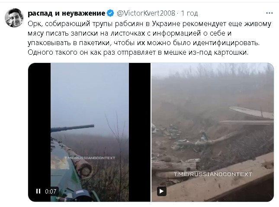Click T.ME/RUSSIANOCONTEXT watermark on left video
Screen dimensions: 279x207
click(90, 158)
